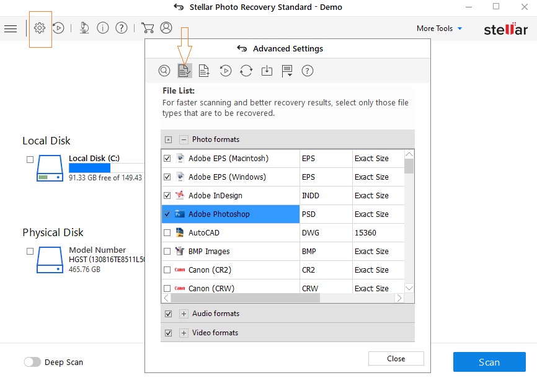This screenshot has width=537, height=378.
Task: Click the Resume Recovery icon in main toolbar
Action: 58,28
